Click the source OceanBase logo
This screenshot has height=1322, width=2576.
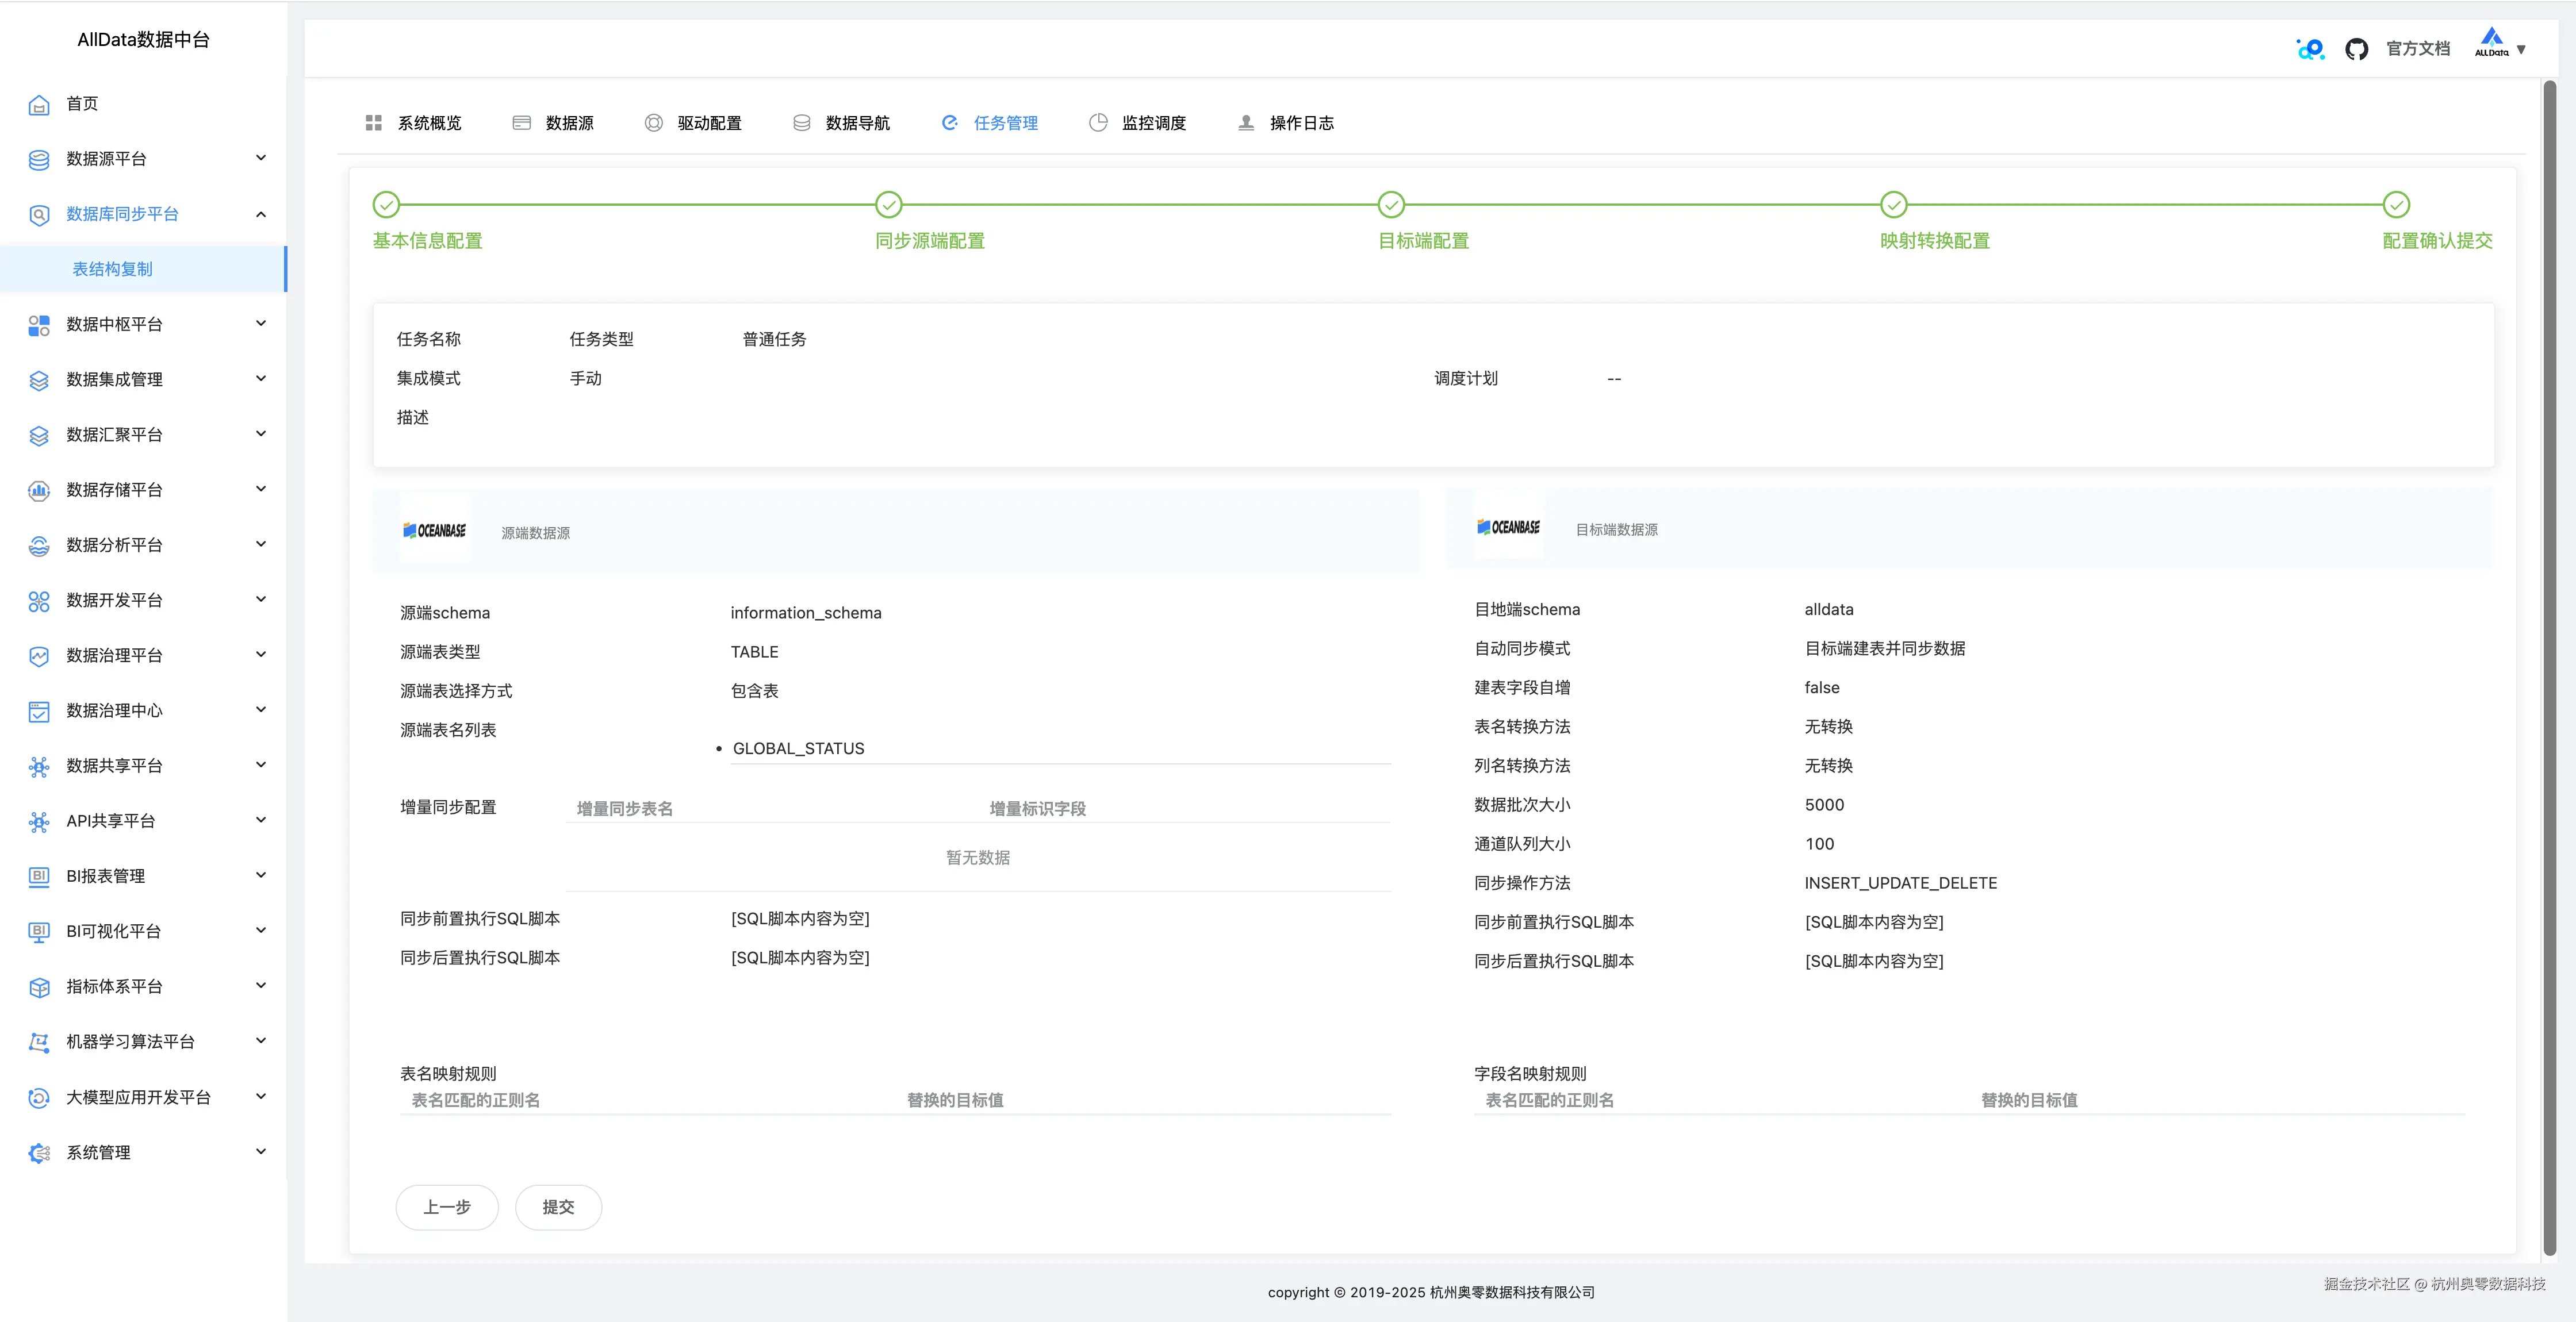click(x=435, y=530)
